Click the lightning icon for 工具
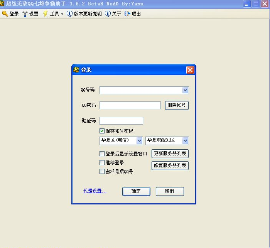Viewport: 270px width, 248px height. point(46,14)
